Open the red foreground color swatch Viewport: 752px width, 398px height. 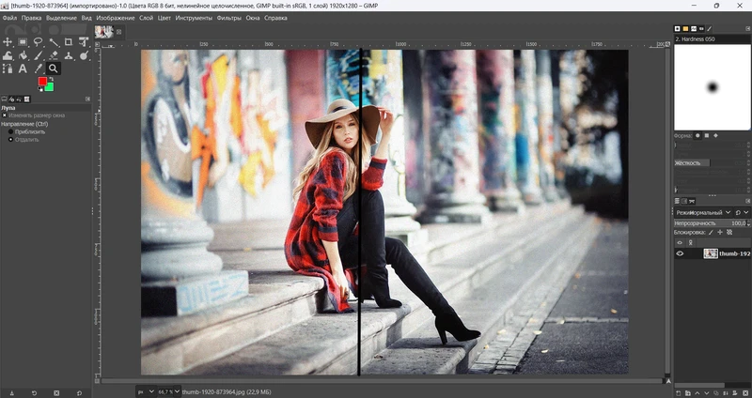pyautogui.click(x=42, y=82)
